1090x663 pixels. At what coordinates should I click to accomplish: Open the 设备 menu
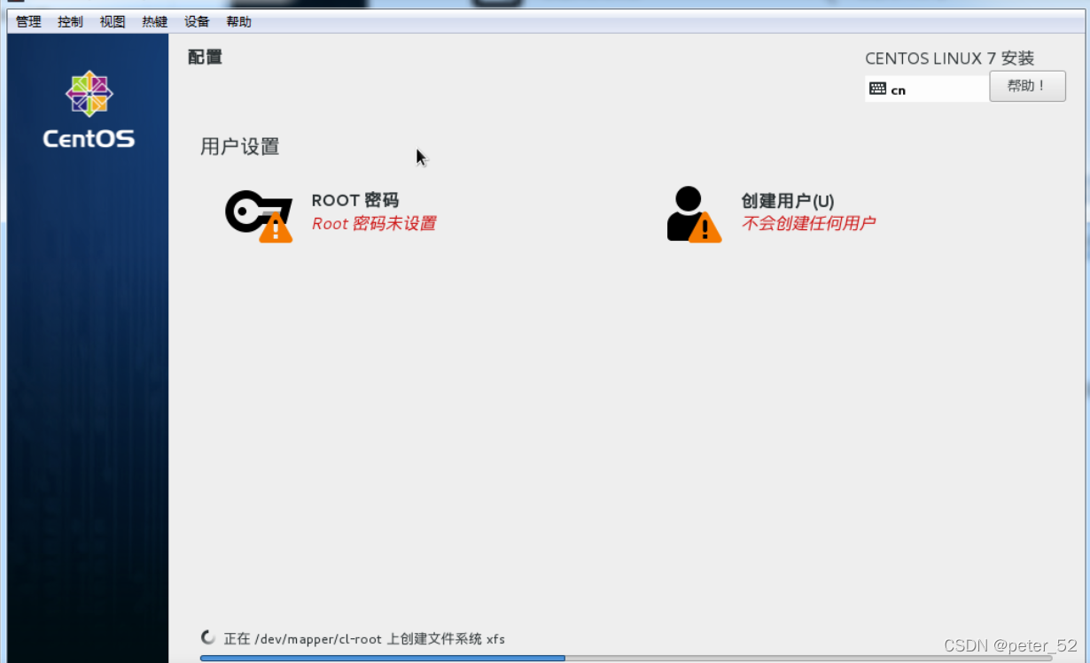pos(197,22)
